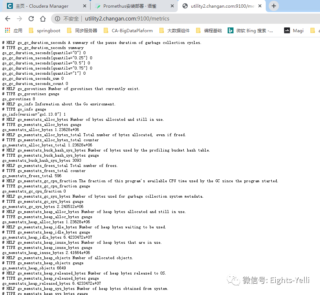The width and height of the screenshot is (320, 295).
Task: Click the line 'go_goroutines 8'
Action: point(19,99)
